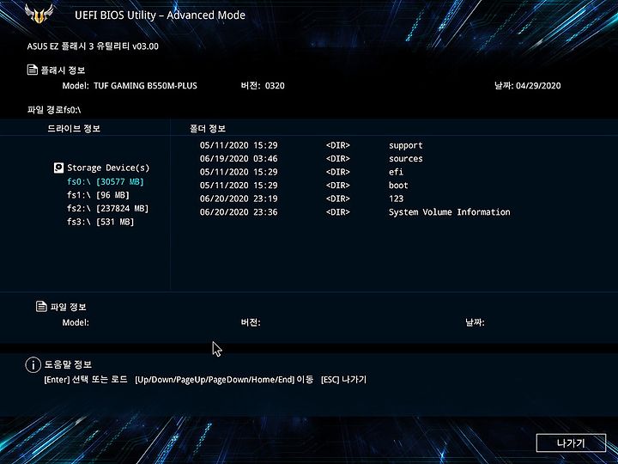Open the efi folder
The height and width of the screenshot is (464, 618).
(396, 172)
